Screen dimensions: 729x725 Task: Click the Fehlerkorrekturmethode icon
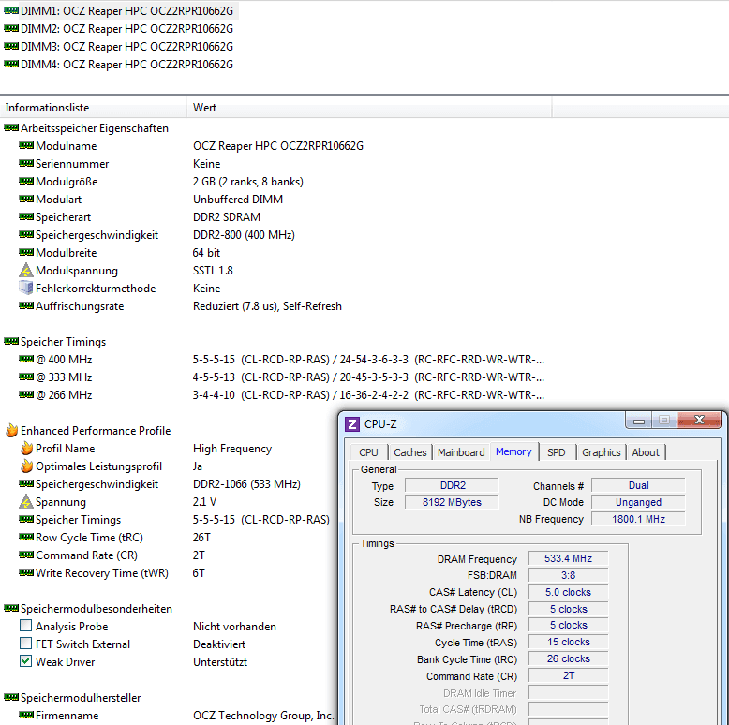tap(26, 288)
